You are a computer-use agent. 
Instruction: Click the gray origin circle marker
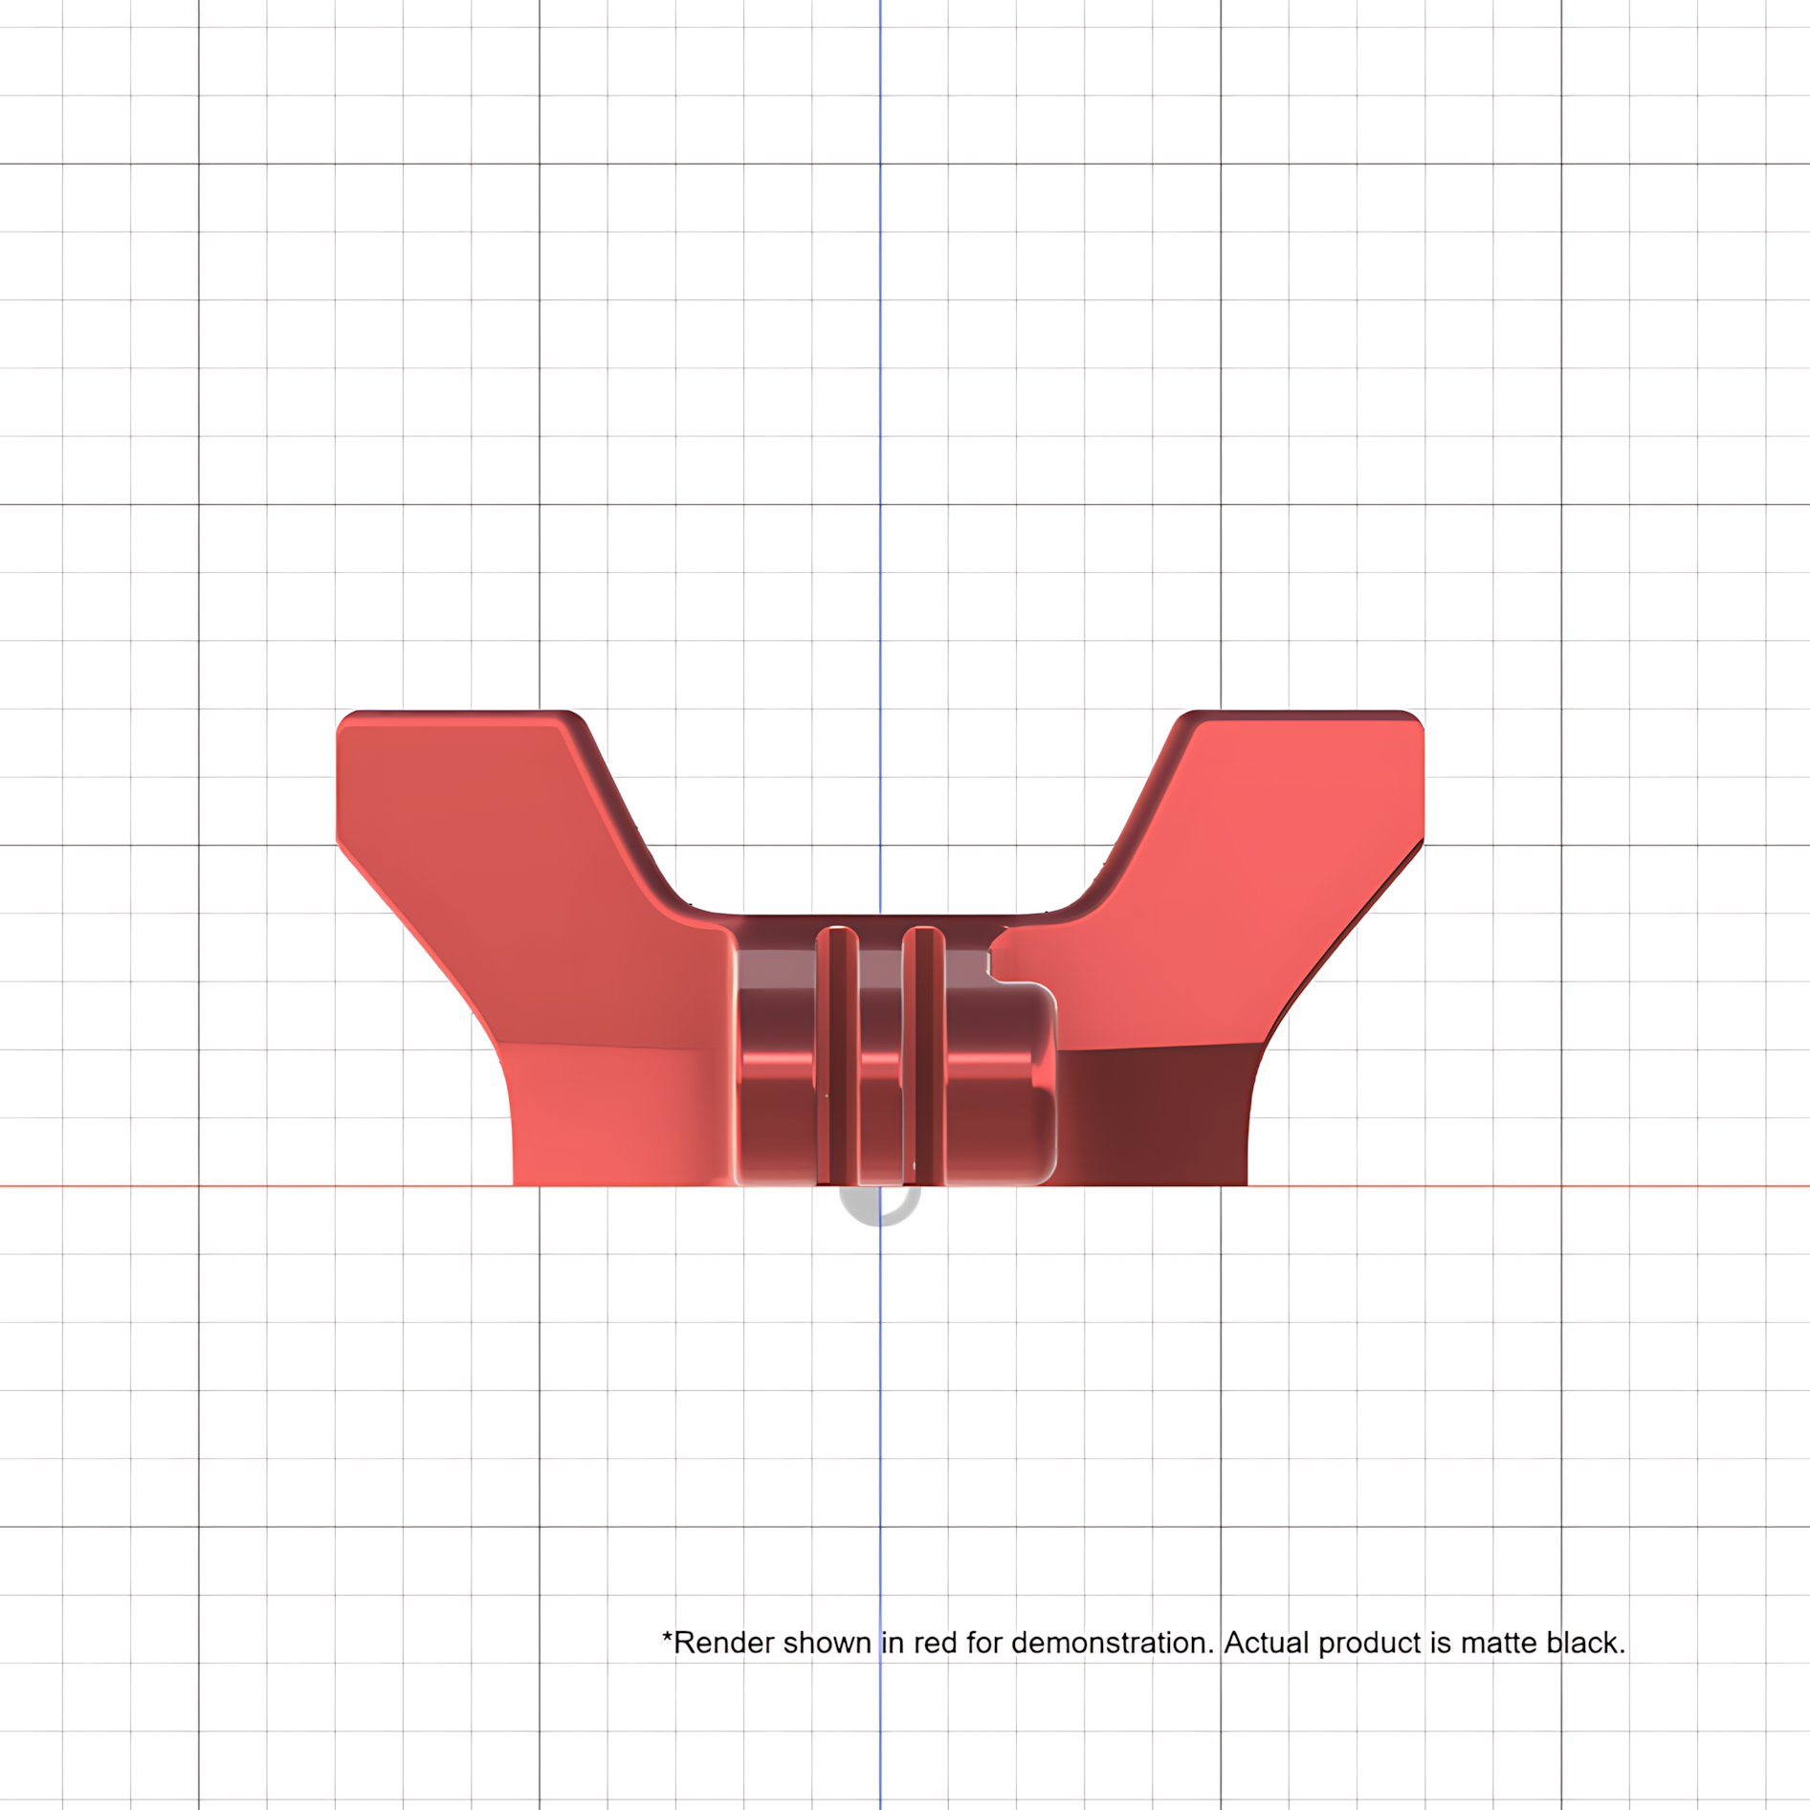click(879, 1204)
